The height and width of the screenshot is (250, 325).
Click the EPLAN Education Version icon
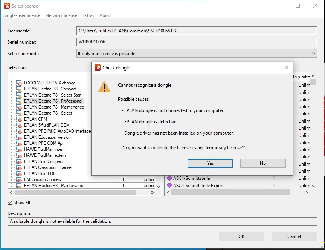point(19,137)
